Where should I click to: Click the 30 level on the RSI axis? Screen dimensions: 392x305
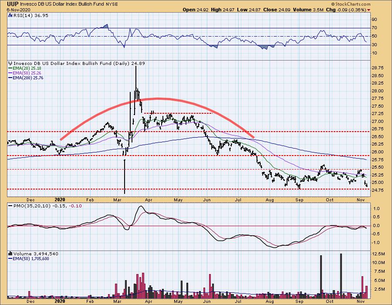pos(375,45)
